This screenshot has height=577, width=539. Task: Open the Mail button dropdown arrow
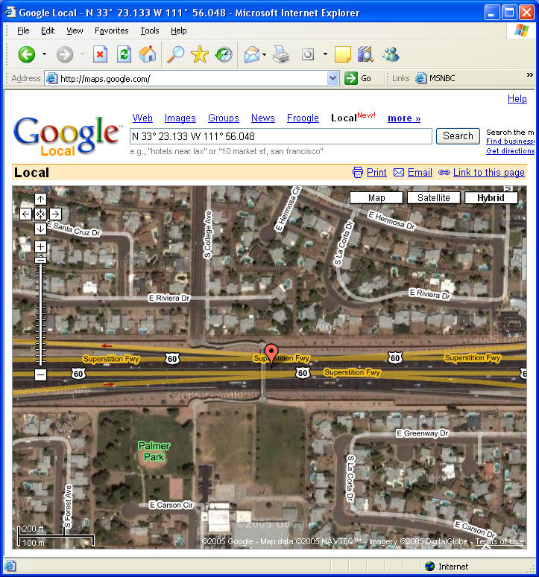click(265, 55)
